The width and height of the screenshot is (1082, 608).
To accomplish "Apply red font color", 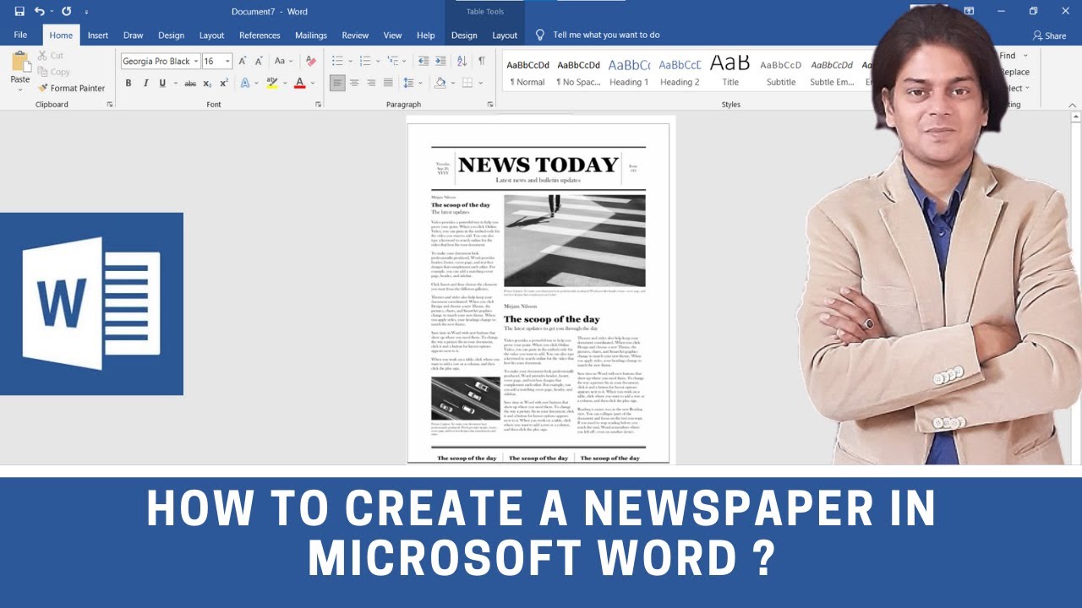I will click(299, 83).
